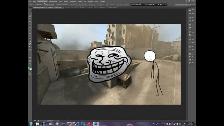Select the Healing Brush tool
This screenshot has height=126, width=224.
tap(30, 27)
